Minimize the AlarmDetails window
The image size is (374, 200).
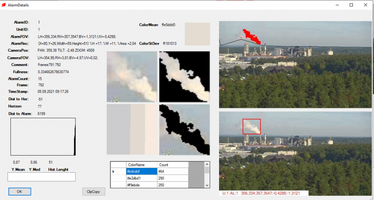click(337, 5)
